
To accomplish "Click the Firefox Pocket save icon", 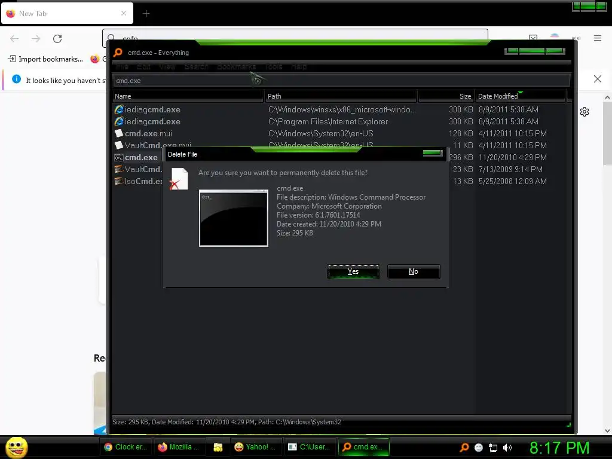I will [x=533, y=38].
